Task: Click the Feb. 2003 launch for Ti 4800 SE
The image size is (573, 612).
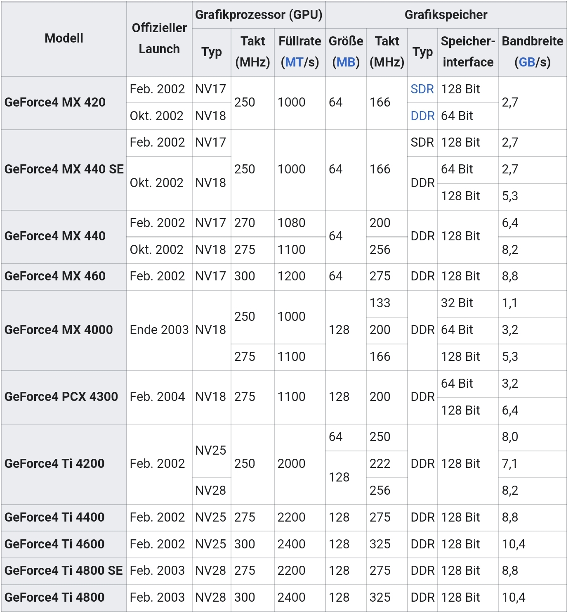Action: 159,571
